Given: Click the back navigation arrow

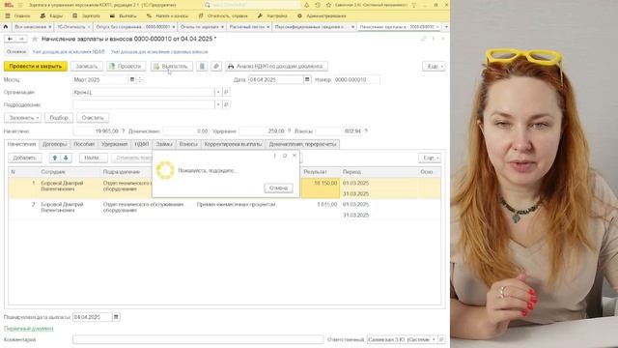Looking at the screenshot, I should [x=10, y=39].
